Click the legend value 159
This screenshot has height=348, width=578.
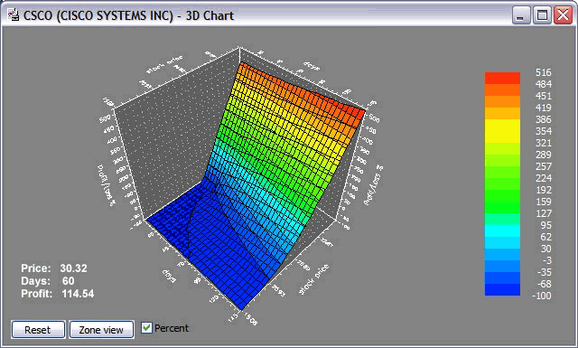click(544, 202)
